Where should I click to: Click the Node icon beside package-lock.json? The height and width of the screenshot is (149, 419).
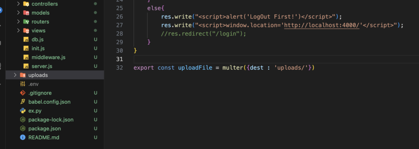(x=23, y=120)
